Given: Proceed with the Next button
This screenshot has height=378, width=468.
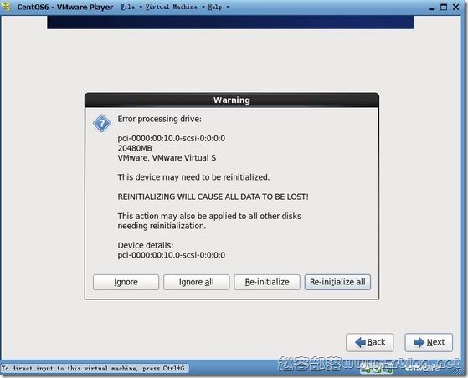Looking at the screenshot, I should (429, 342).
